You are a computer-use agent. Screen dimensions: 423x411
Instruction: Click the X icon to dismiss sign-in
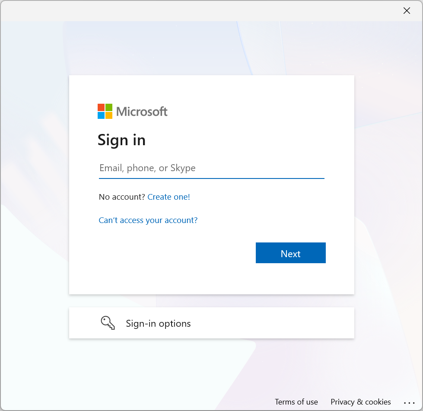click(406, 10)
